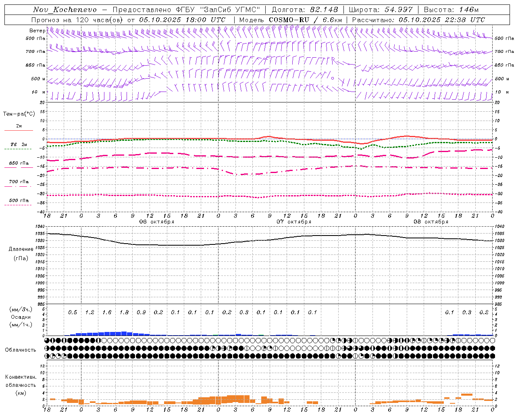Screen dimensions: 516x413
Task: Click the '850 гПа' temperature legend entry
Action: [19, 163]
